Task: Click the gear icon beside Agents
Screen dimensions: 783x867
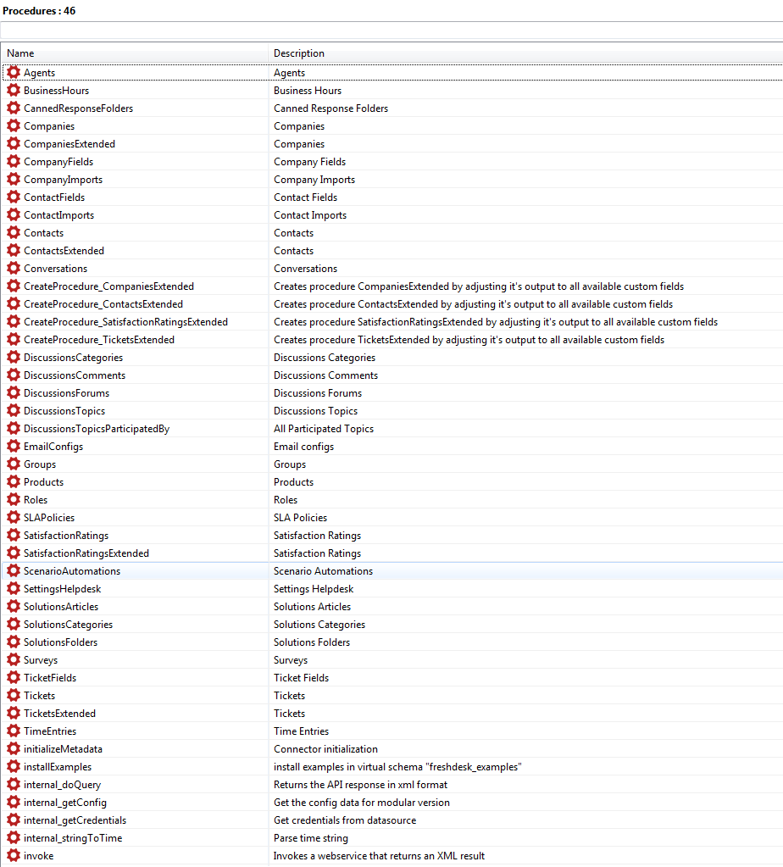Action: pyautogui.click(x=14, y=73)
